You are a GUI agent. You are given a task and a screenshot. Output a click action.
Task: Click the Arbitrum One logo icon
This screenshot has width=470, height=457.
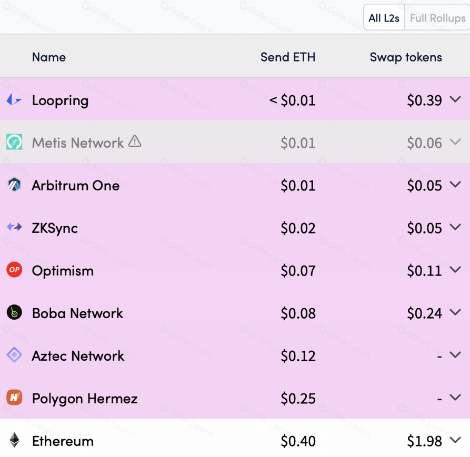14,185
